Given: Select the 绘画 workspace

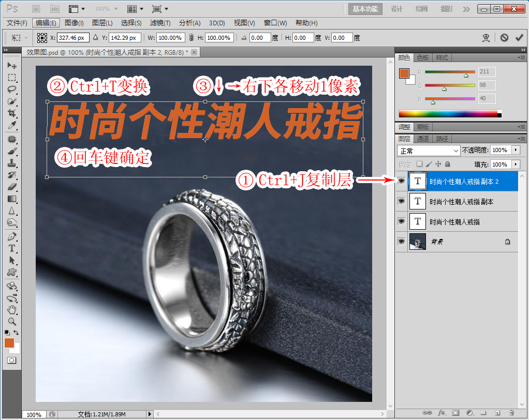Looking at the screenshot, I should tap(421, 9).
